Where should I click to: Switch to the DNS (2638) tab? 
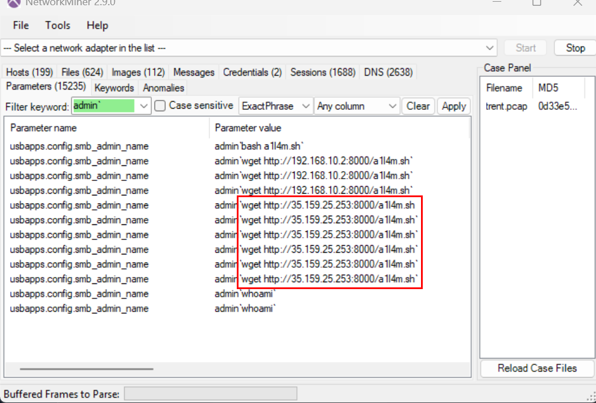point(388,72)
